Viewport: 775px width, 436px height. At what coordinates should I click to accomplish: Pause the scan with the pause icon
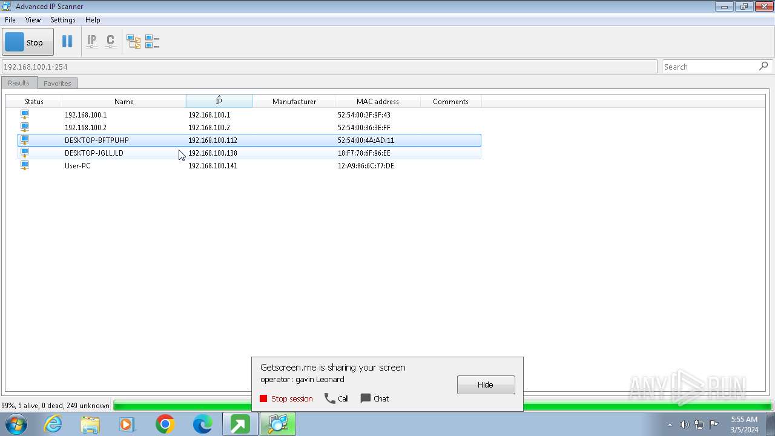(x=67, y=42)
